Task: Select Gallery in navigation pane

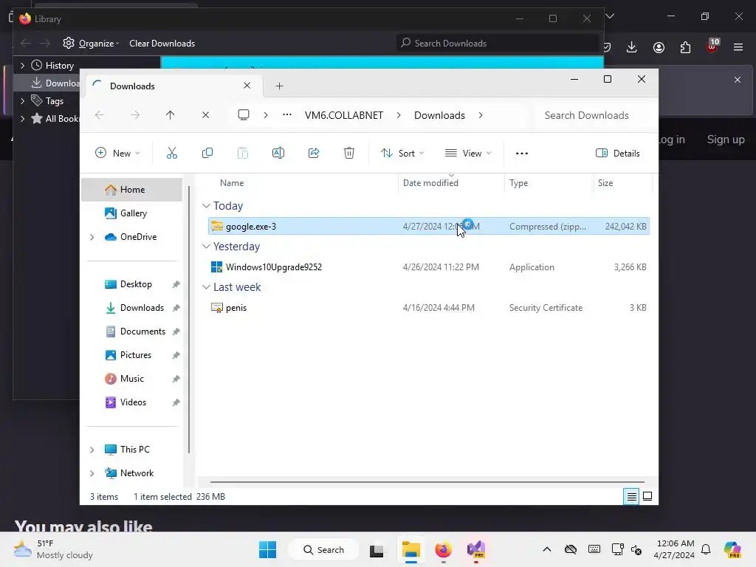Action: point(132,213)
